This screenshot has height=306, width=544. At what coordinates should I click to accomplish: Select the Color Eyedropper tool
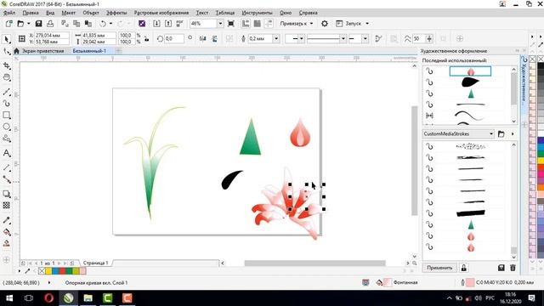(7, 220)
